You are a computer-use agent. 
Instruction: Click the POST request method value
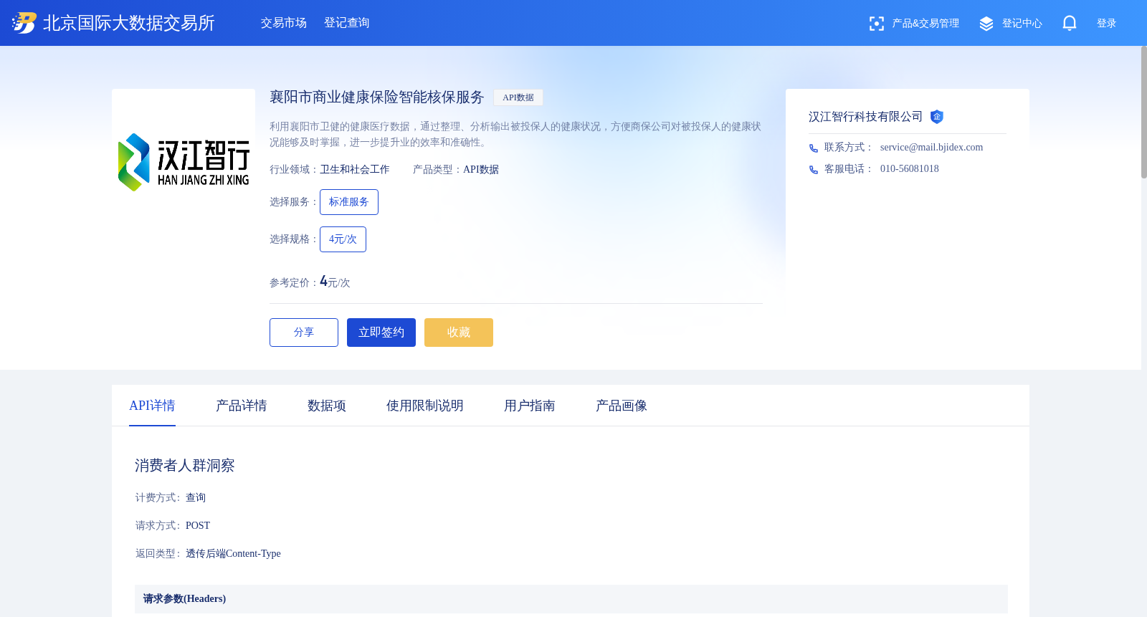(x=198, y=526)
